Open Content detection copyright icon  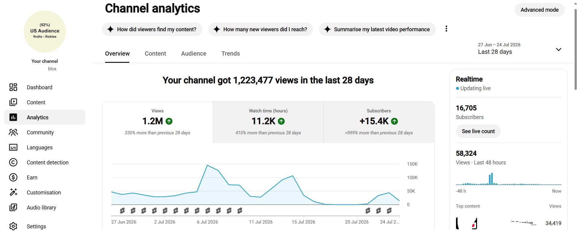[13, 162]
